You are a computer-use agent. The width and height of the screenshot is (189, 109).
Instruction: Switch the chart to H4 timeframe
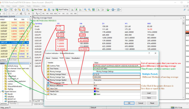click(x=63, y=14)
